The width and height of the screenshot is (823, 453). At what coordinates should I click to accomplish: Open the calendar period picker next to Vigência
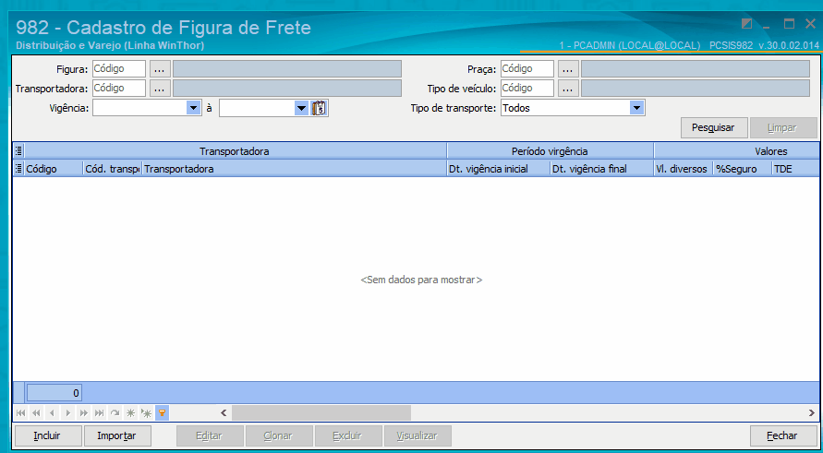(319, 108)
